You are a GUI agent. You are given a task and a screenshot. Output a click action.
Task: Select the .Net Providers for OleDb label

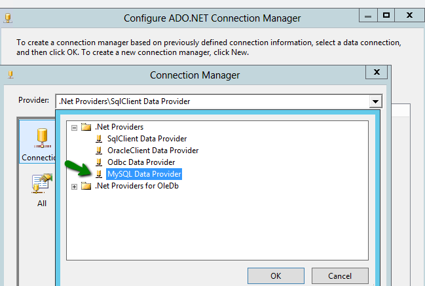[137, 186]
